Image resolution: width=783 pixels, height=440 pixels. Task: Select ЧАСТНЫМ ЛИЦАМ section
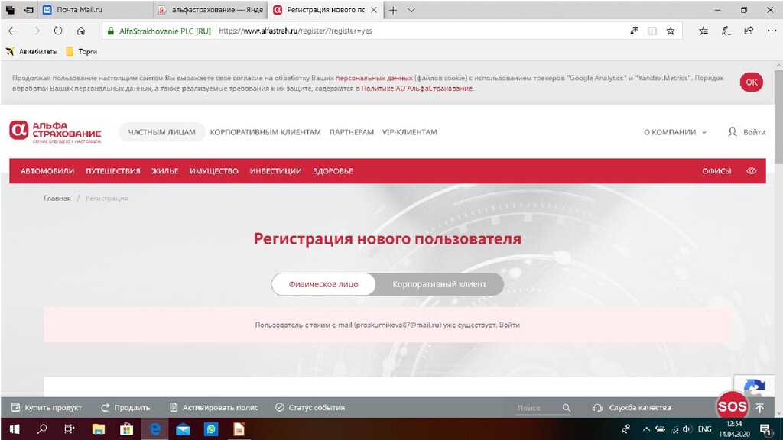(162, 132)
